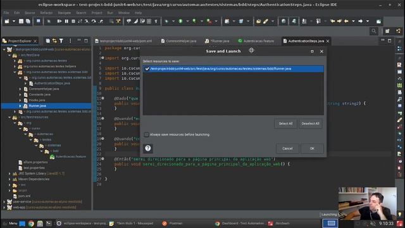Open the Debug configurations dropdown arrow

pyautogui.click(x=173, y=21)
